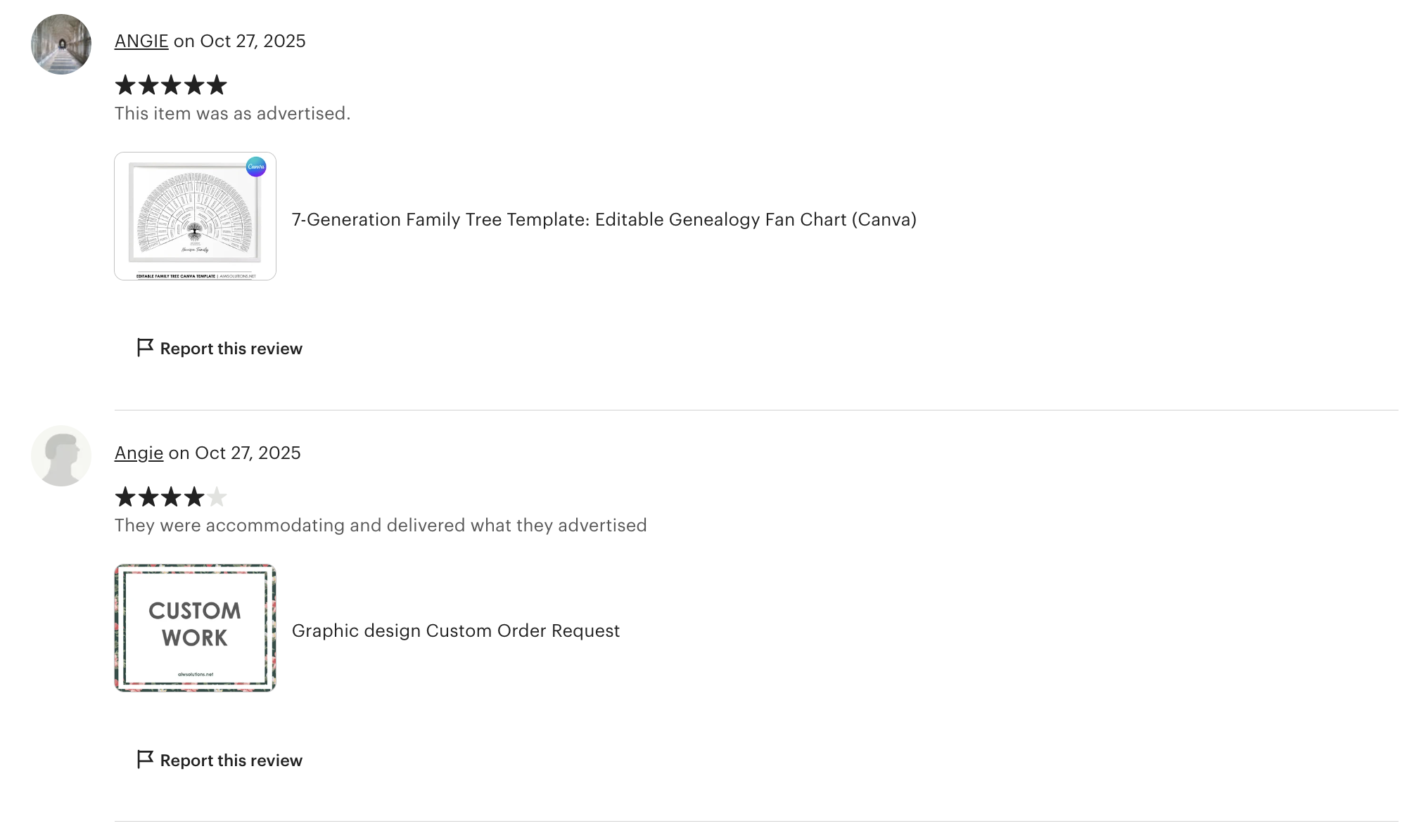Click the Custom Work thumbnail image
This screenshot has width=1414, height=828.
point(195,628)
